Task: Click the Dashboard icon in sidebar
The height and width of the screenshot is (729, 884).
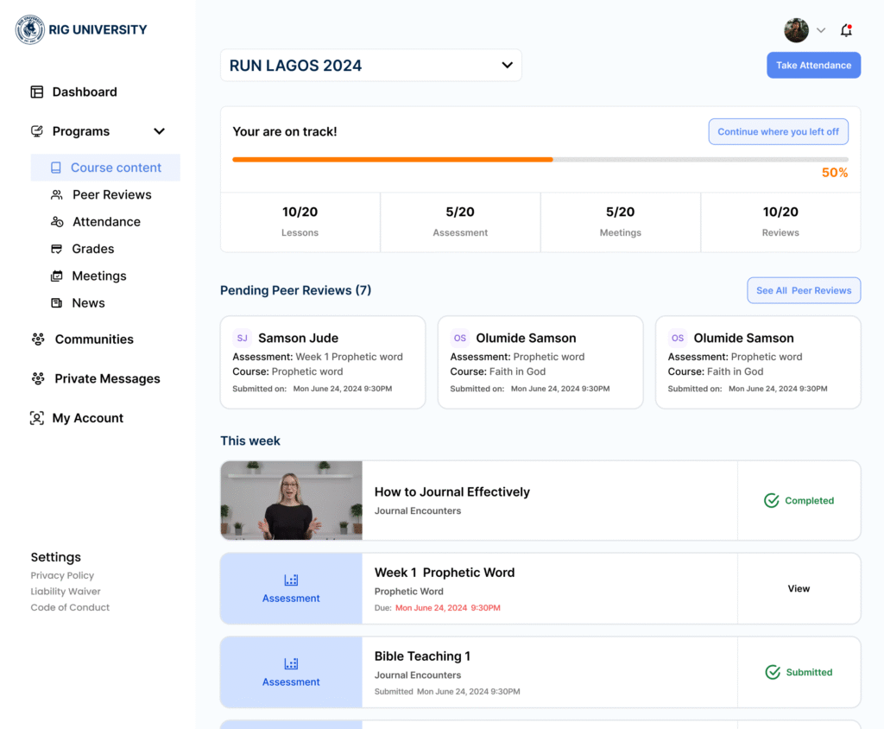Action: [37, 92]
